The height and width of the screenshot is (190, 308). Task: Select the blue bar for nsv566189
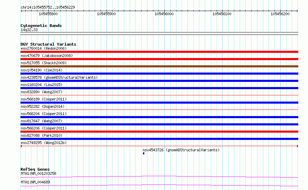point(159,103)
